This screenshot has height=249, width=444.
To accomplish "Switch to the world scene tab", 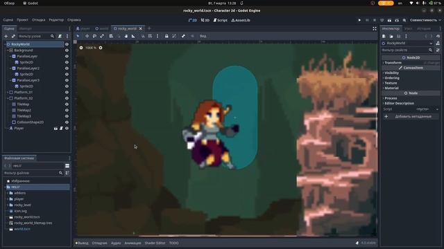I will click(x=102, y=28).
